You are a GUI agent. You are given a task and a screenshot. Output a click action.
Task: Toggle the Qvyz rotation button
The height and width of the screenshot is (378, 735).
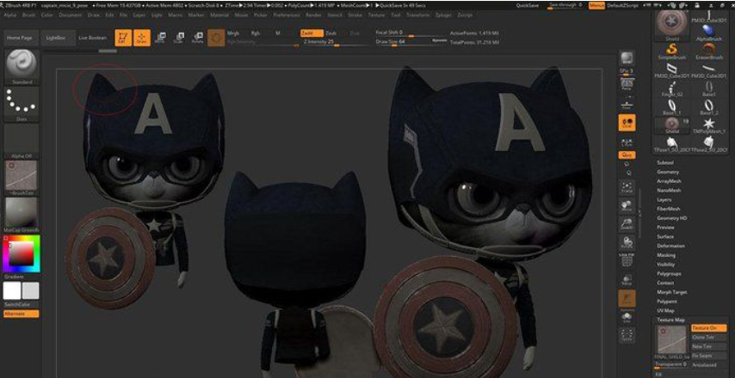[627, 155]
